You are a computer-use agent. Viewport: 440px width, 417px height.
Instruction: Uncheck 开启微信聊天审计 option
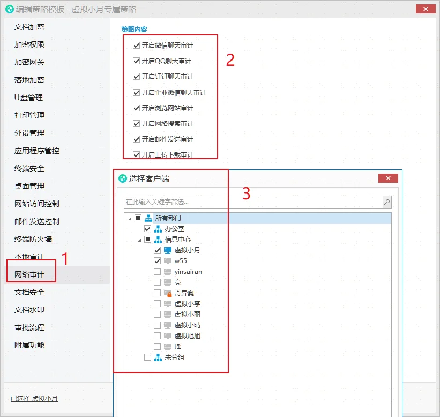(x=136, y=45)
